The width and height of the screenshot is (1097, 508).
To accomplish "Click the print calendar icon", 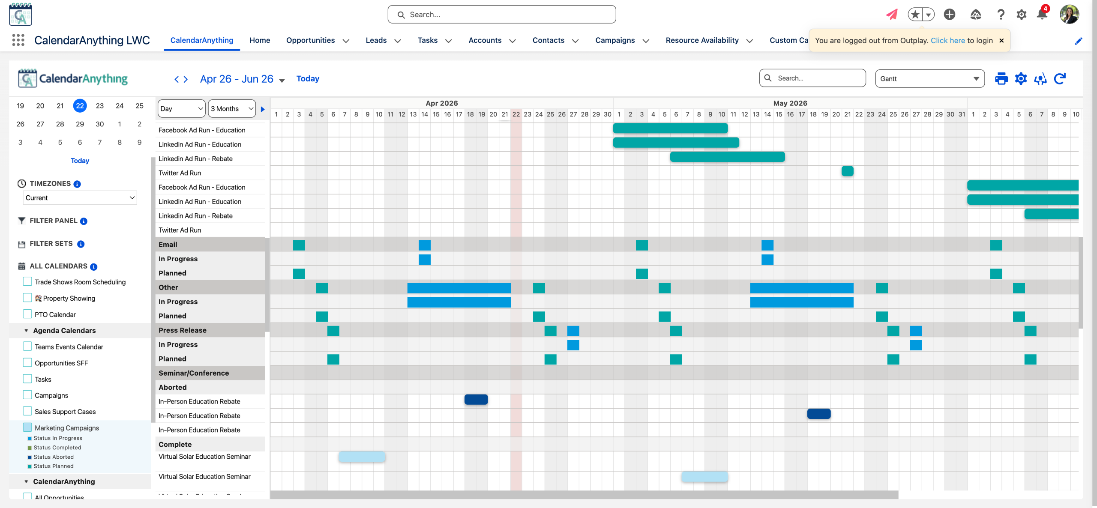I will [x=1001, y=79].
